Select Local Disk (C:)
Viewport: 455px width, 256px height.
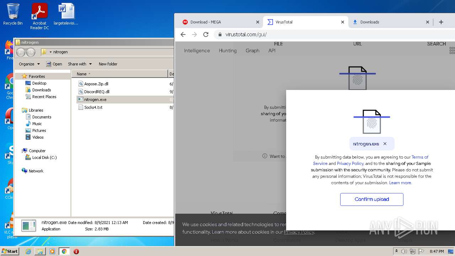[44, 158]
